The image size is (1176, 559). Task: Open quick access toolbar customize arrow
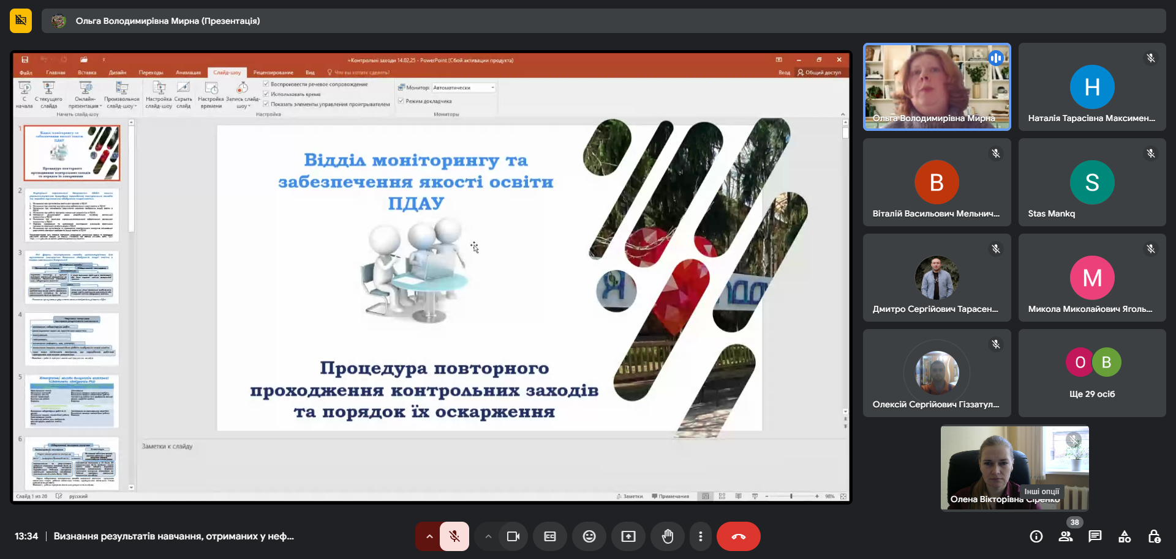pyautogui.click(x=104, y=59)
